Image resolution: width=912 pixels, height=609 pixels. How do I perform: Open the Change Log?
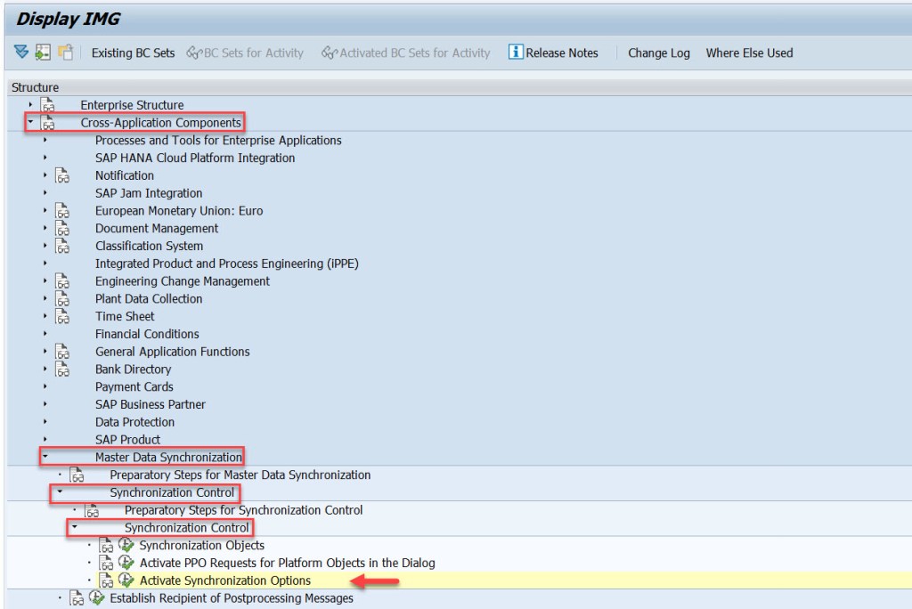click(x=659, y=53)
